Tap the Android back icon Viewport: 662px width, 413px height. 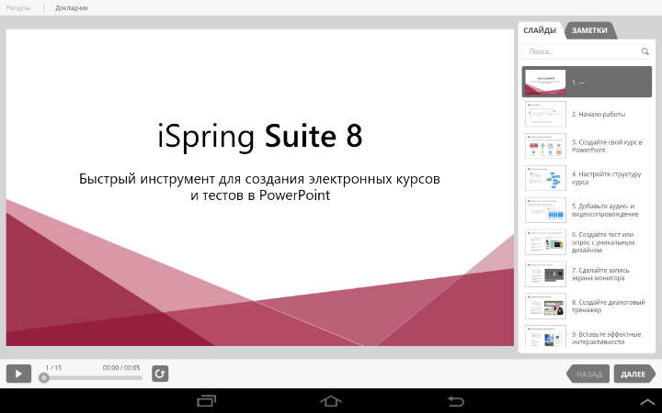(x=455, y=401)
